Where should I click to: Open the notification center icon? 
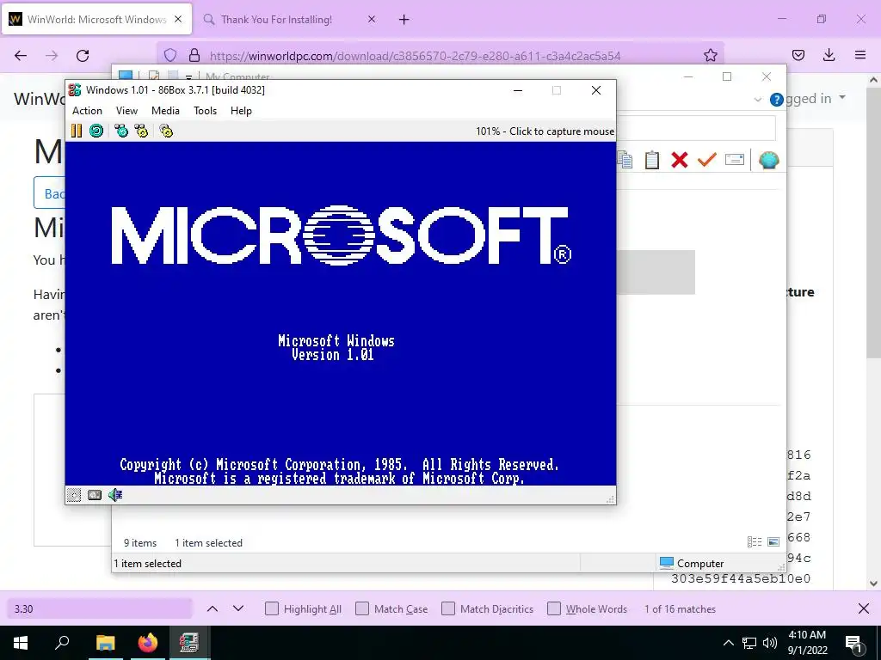click(853, 643)
